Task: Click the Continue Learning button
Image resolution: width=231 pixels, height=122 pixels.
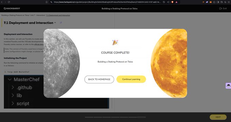Action: click(131, 79)
